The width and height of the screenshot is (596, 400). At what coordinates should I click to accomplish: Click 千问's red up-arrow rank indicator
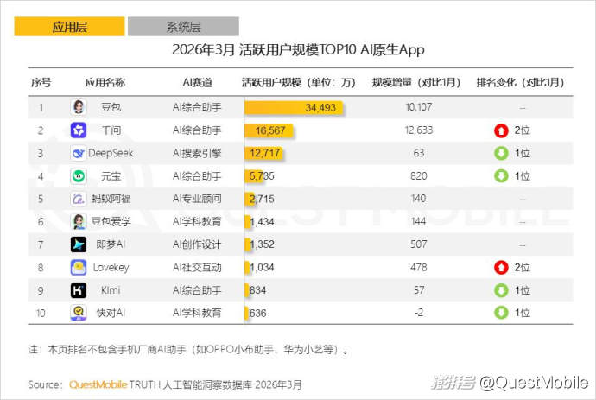click(x=501, y=130)
